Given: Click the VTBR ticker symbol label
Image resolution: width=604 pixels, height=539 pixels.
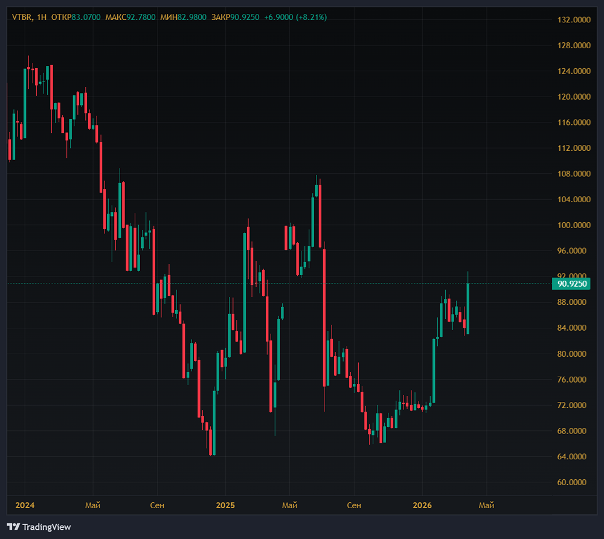Looking at the screenshot, I should (22, 17).
